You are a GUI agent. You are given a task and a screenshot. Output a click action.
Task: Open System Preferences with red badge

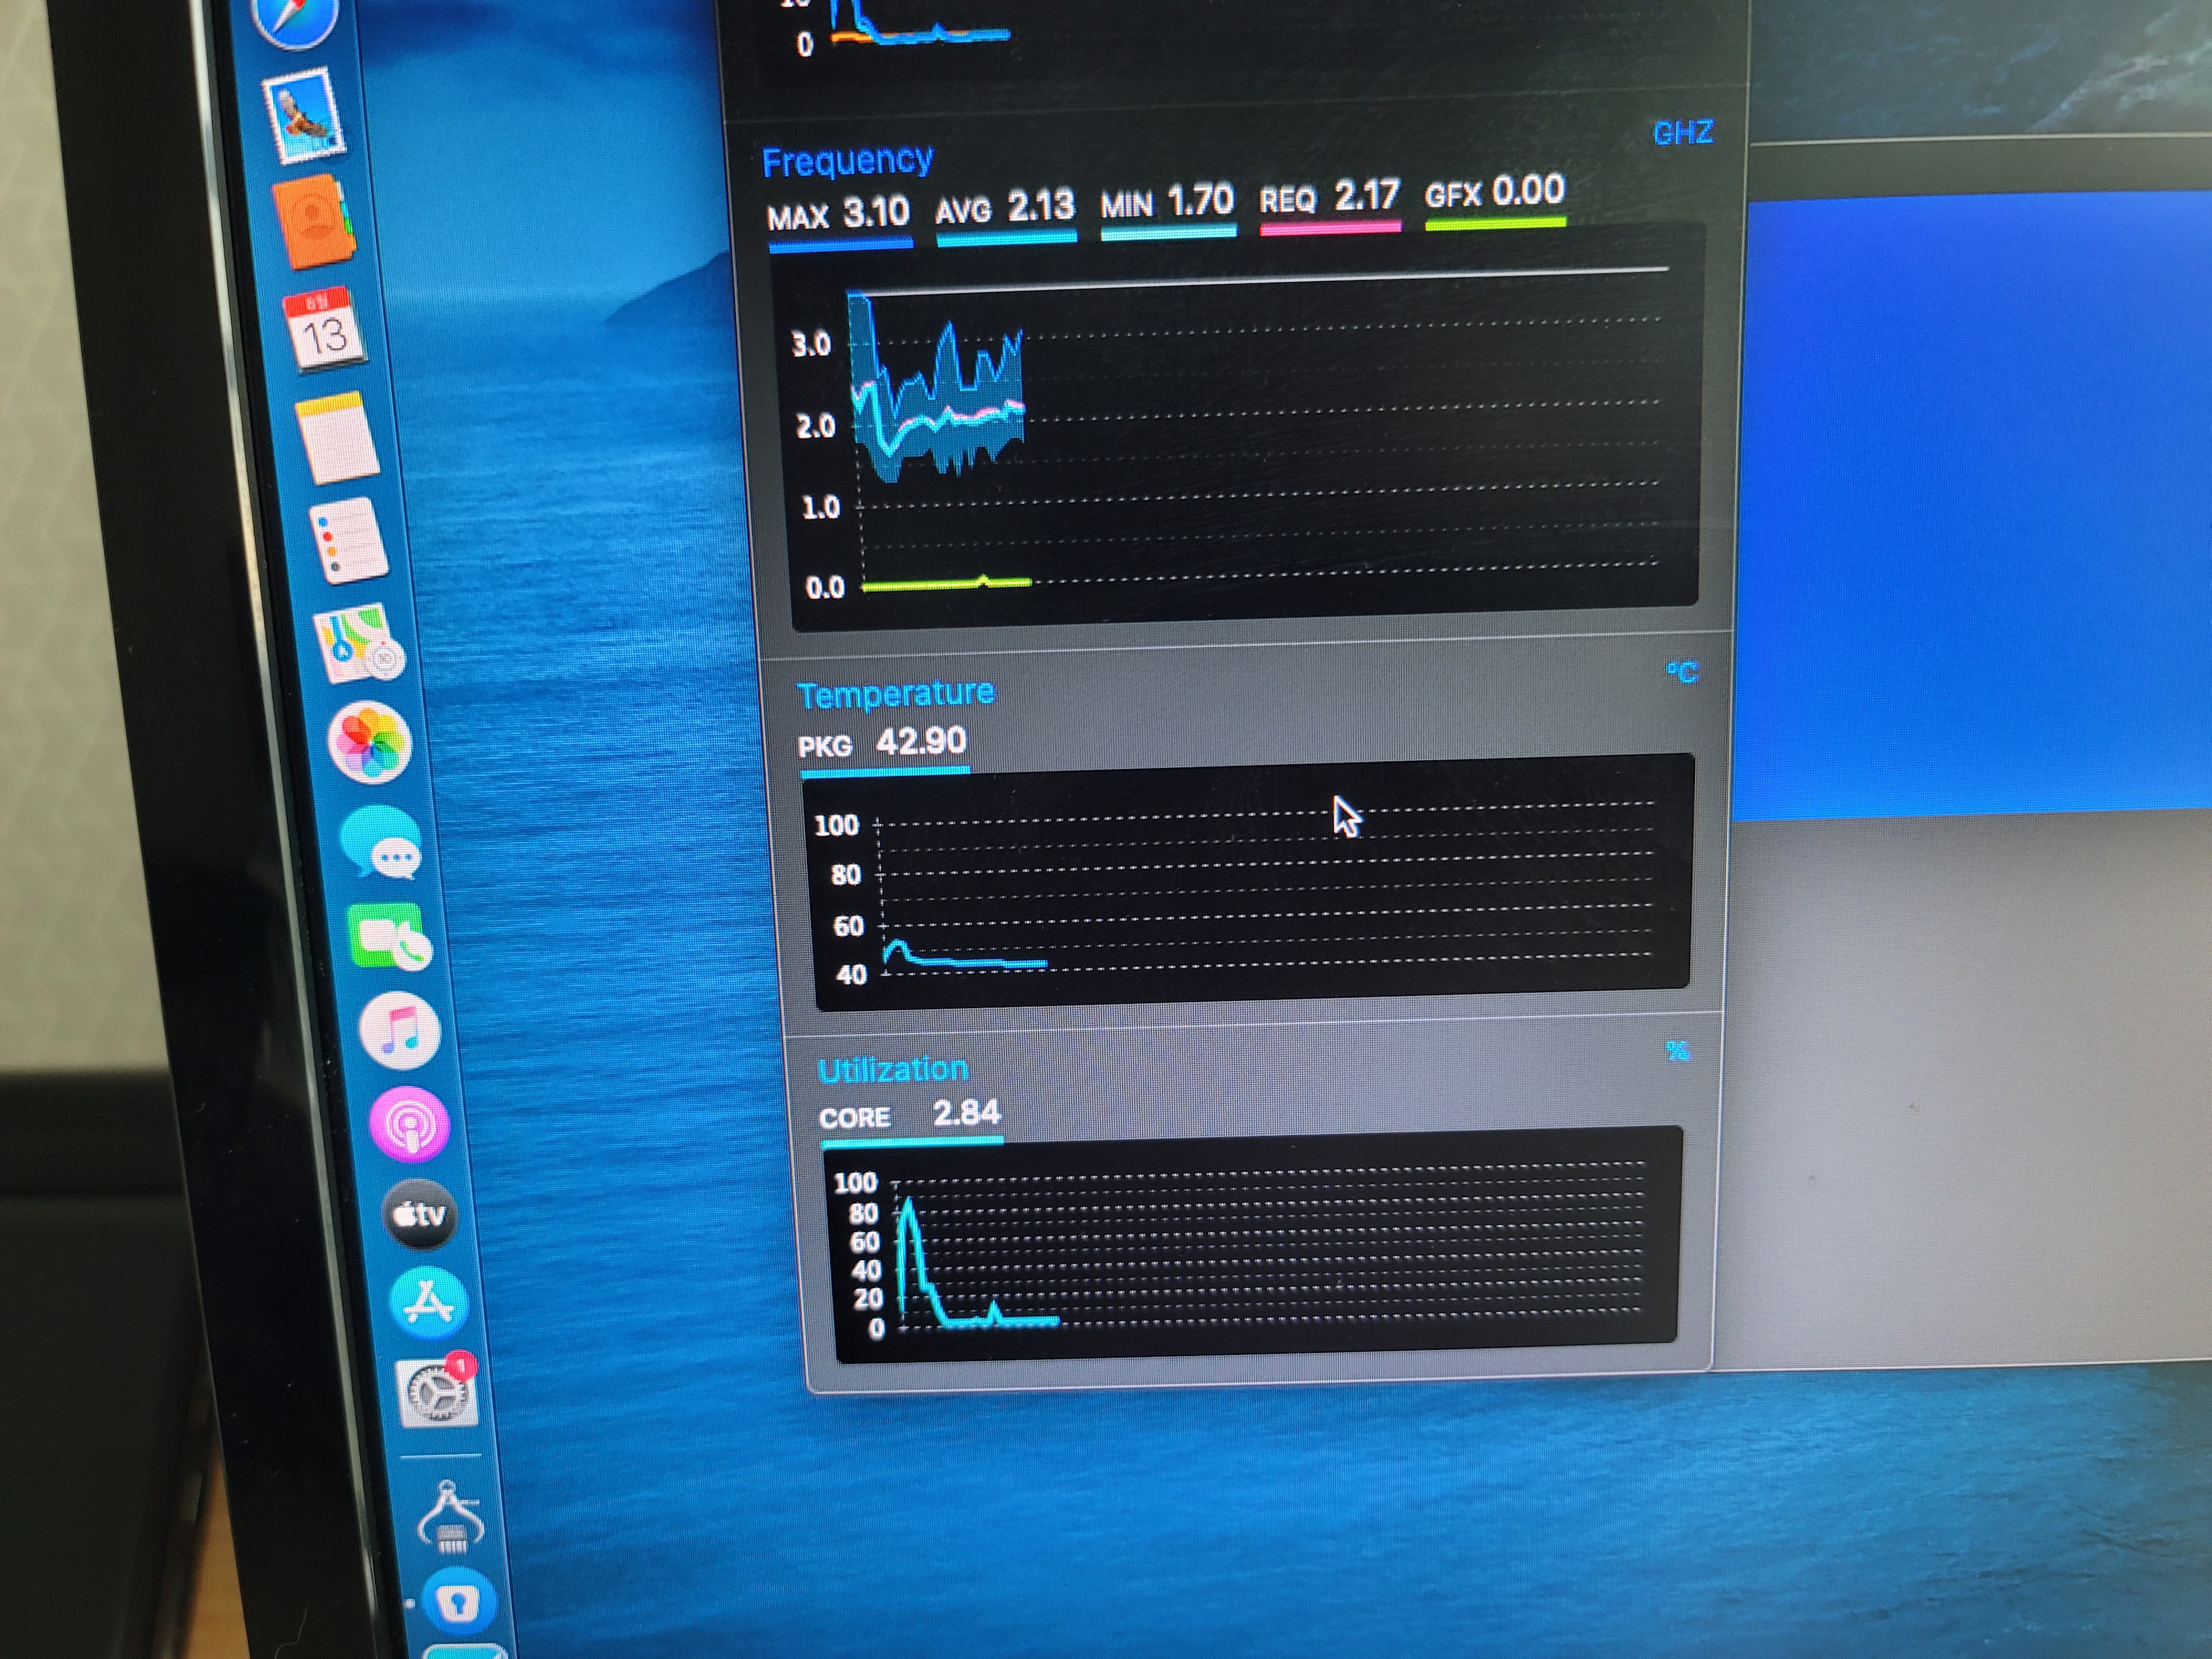point(438,1392)
